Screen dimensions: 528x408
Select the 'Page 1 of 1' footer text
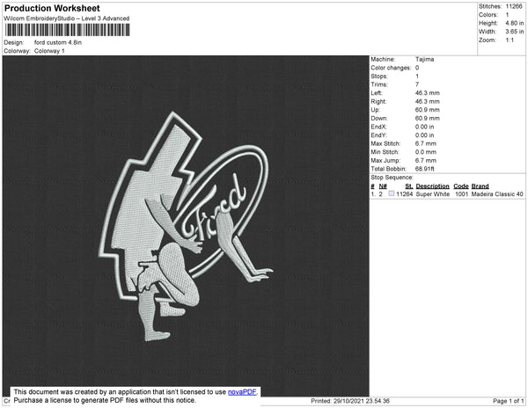[x=508, y=401]
